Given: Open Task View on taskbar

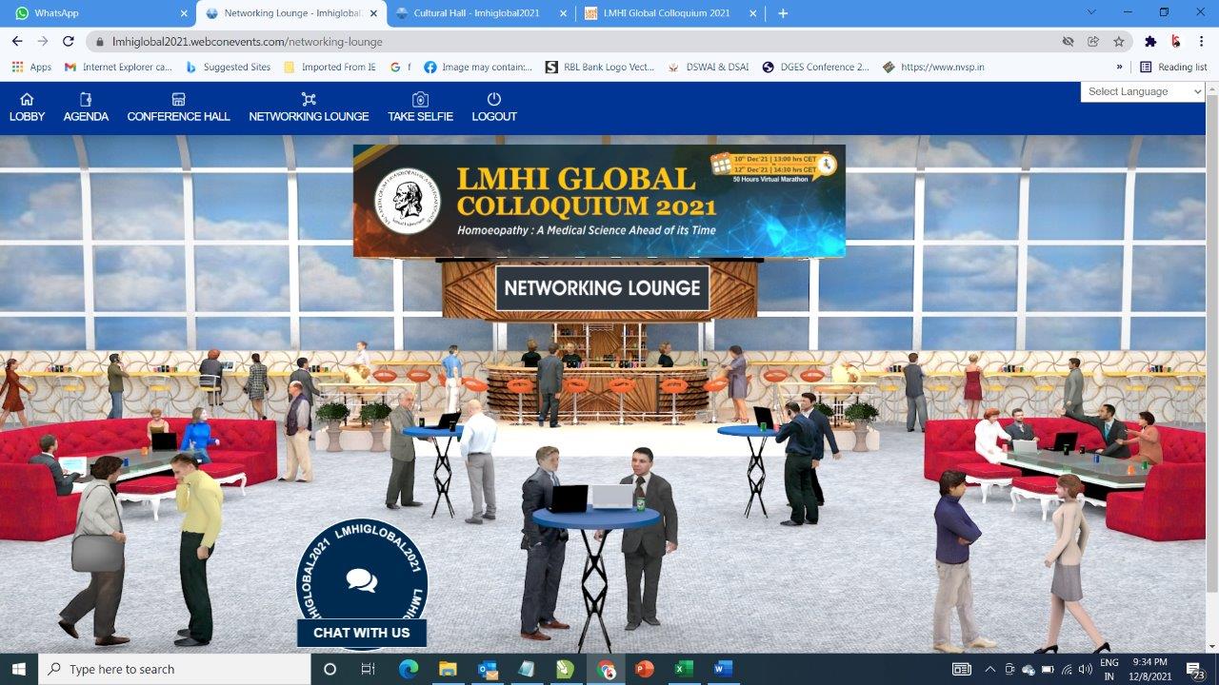Looking at the screenshot, I should (x=369, y=669).
